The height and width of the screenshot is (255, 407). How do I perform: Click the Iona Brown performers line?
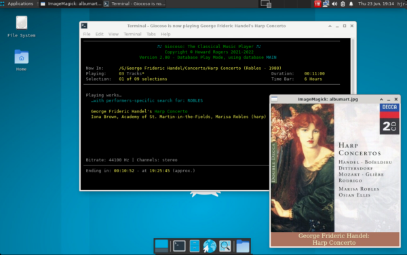click(178, 117)
